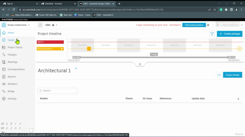Click the Bridge arrows icon
The width and height of the screenshot is (245, 137).
4,91
